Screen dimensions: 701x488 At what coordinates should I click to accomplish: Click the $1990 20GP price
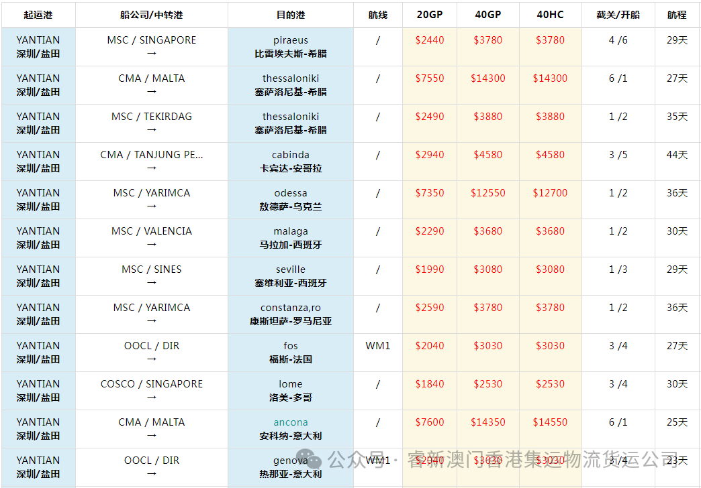click(430, 269)
